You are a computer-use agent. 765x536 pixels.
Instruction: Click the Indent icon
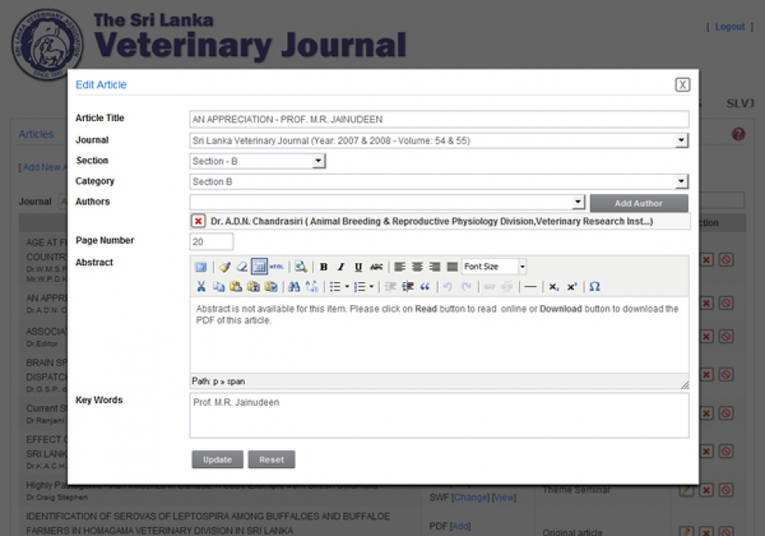coord(408,286)
